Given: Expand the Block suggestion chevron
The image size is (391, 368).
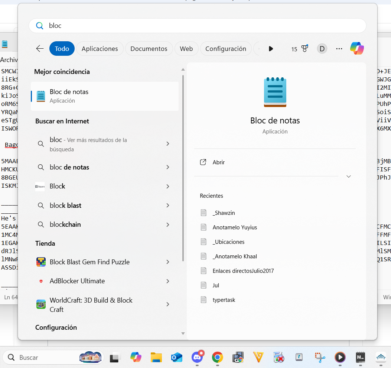Looking at the screenshot, I should pos(168,186).
